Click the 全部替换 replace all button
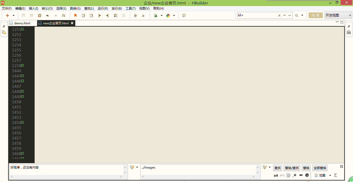The width and height of the screenshot is (353, 182). click(320, 168)
